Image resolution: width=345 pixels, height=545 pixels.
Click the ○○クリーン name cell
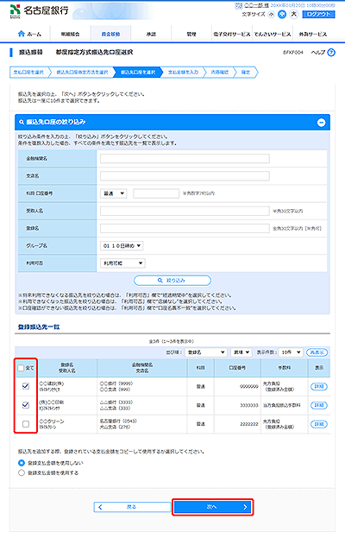point(67,424)
